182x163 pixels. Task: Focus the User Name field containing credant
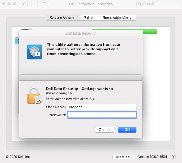102,107
